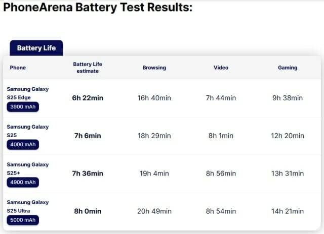The image size is (324, 234).
Task: Click the 8h 56min video result
Action: [221, 173]
